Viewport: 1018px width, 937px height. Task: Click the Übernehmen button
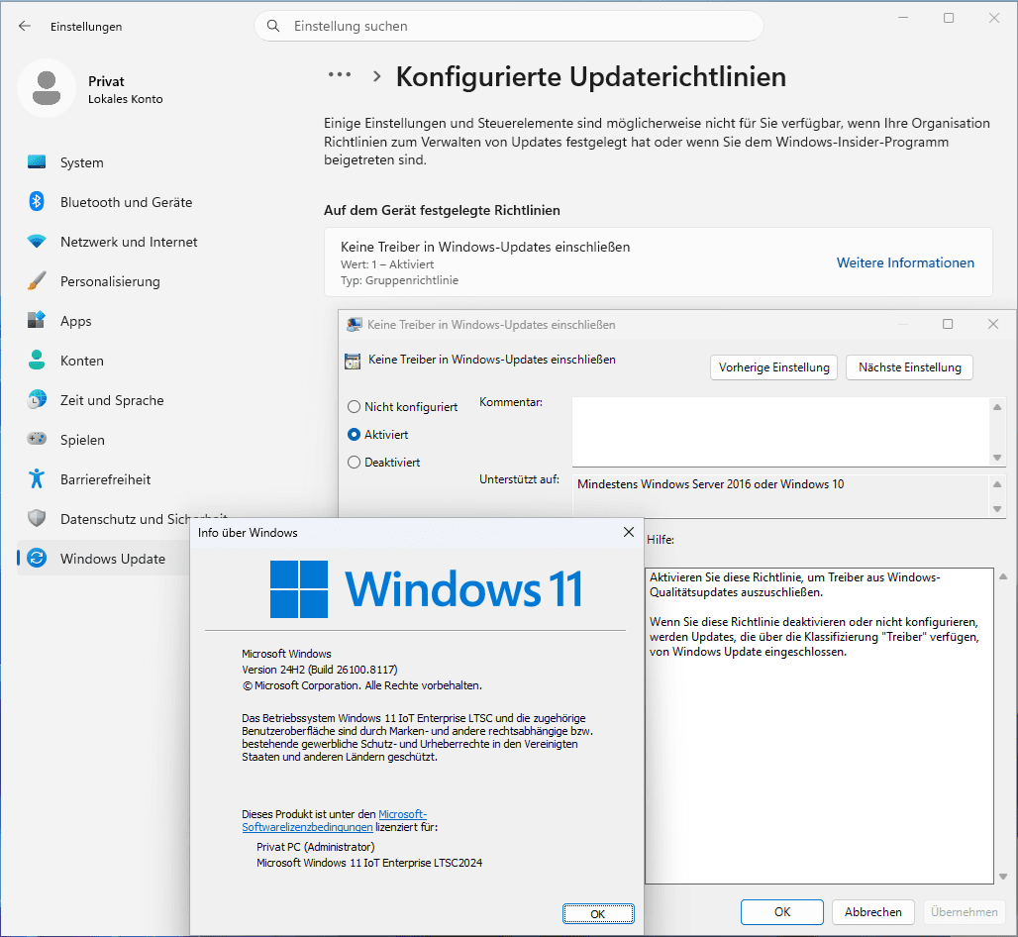pyautogui.click(x=965, y=911)
